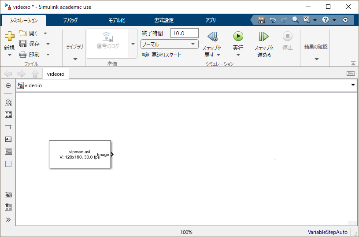The image size is (359, 237).
Task: Switch to the 書式設定 tab
Action: pos(164,20)
